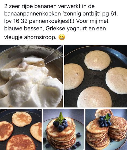
Task: Click the word 'banaanpannenkoeken' in the post
Action: click(32, 14)
